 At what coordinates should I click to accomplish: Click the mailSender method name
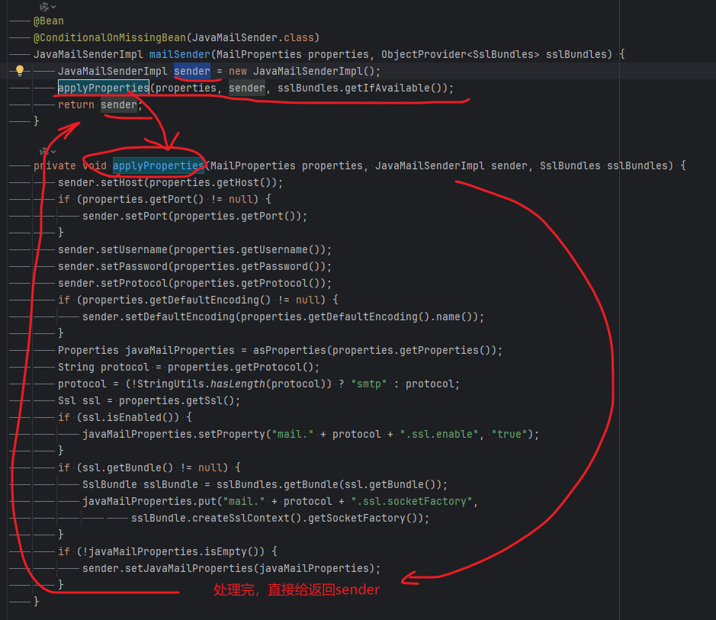[x=179, y=54]
